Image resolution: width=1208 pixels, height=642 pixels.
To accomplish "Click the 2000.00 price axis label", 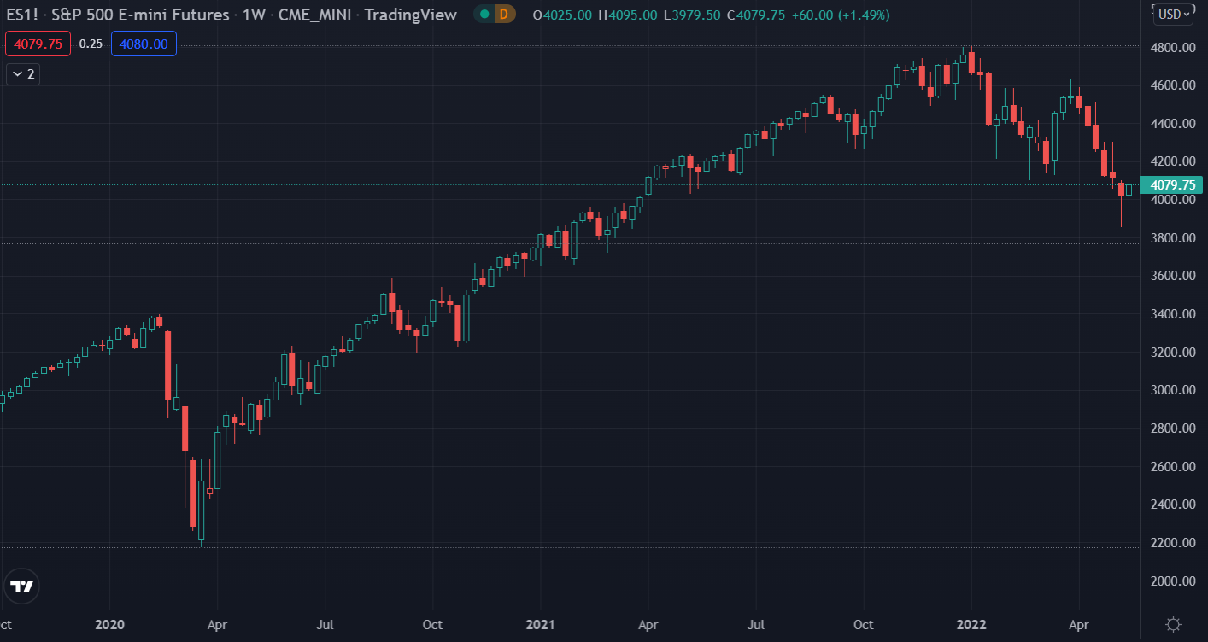I will pyautogui.click(x=1172, y=581).
